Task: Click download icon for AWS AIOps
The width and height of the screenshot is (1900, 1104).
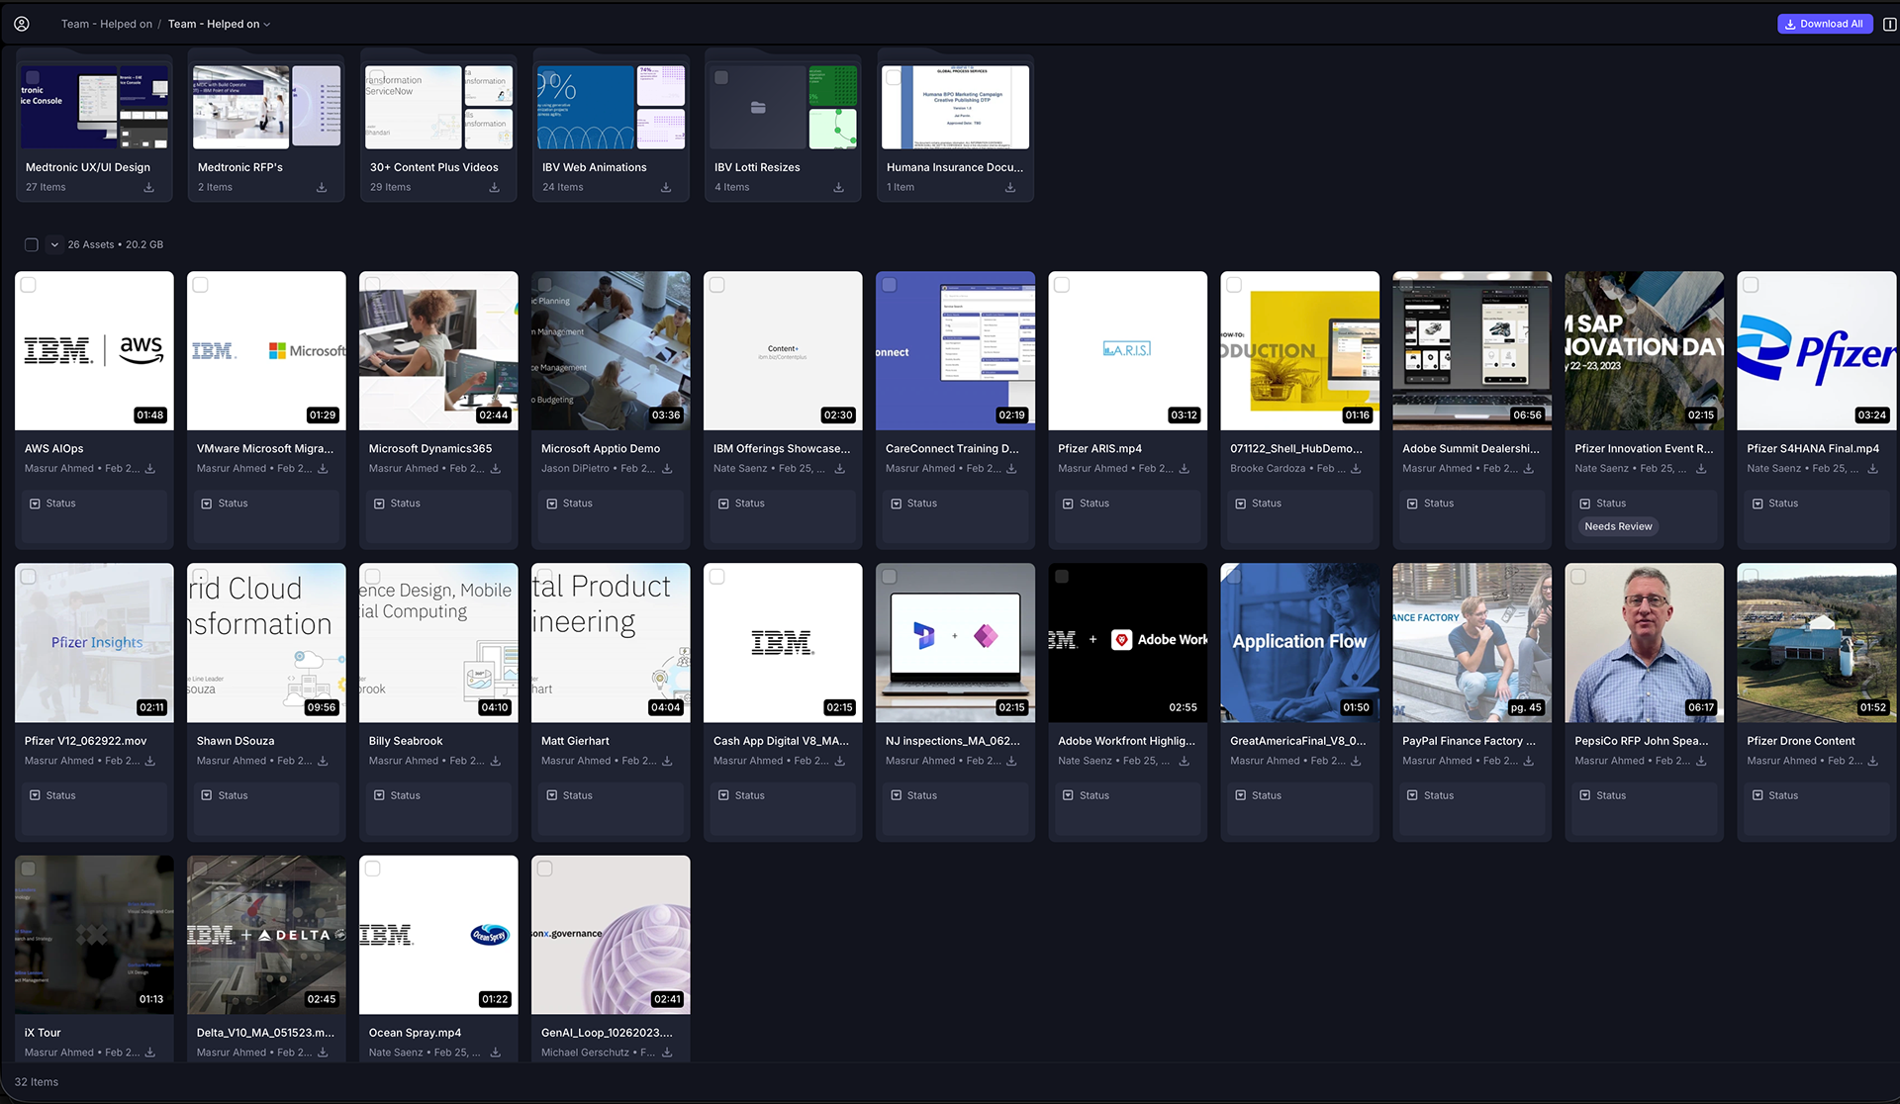Action: pyautogui.click(x=150, y=469)
